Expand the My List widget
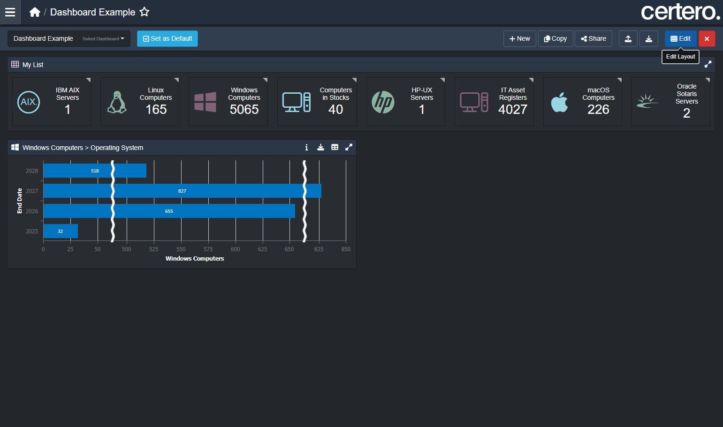This screenshot has height=427, width=723. pyautogui.click(x=708, y=64)
